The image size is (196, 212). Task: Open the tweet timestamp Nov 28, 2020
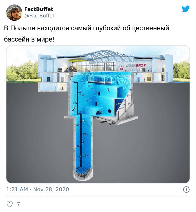point(51,189)
